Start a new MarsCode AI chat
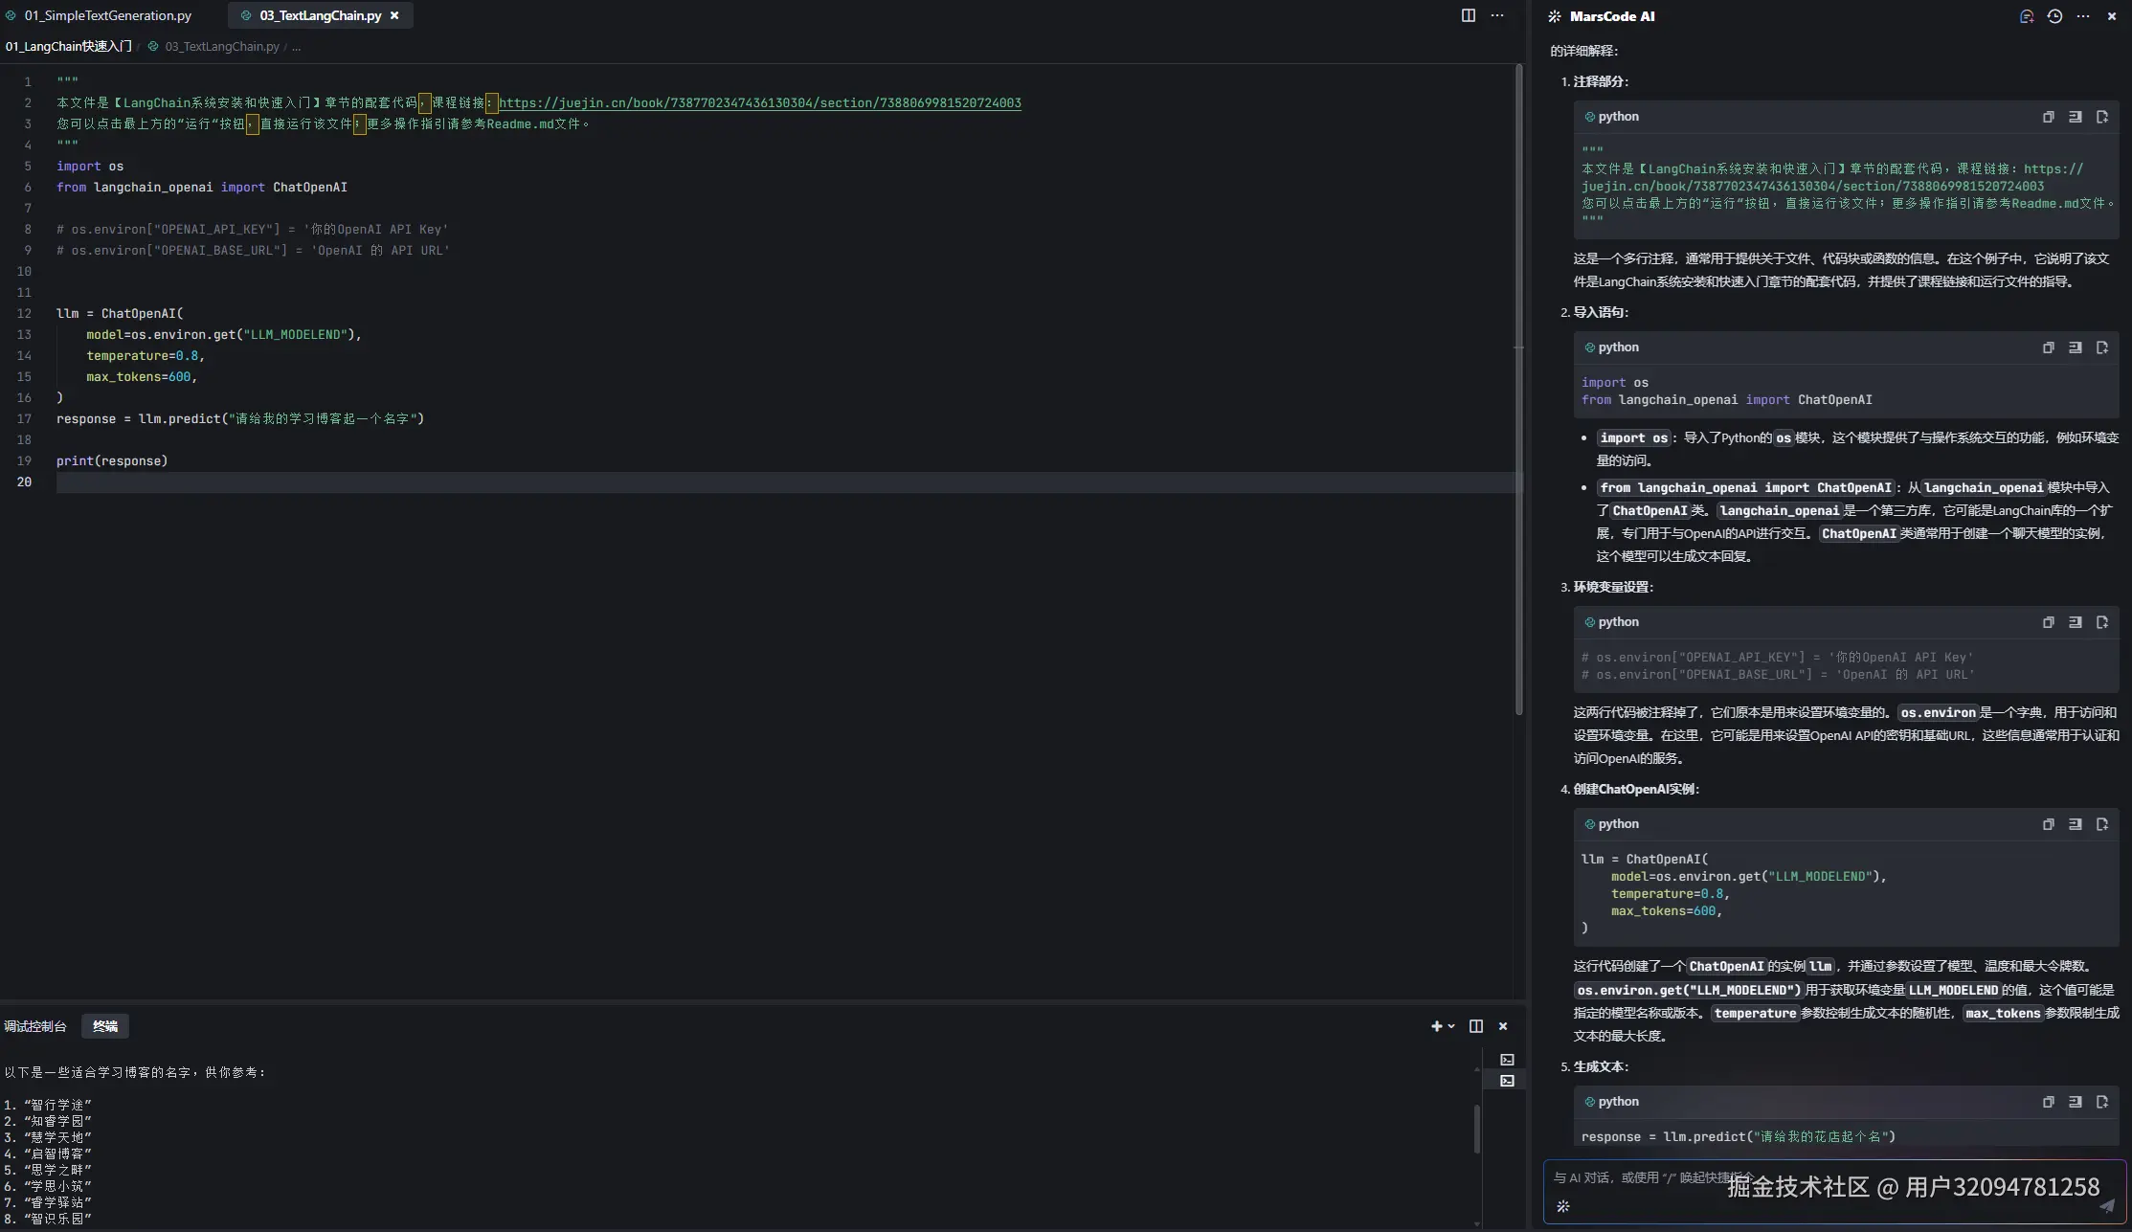Screen dimensions: 2132x1232 click(x=2026, y=16)
